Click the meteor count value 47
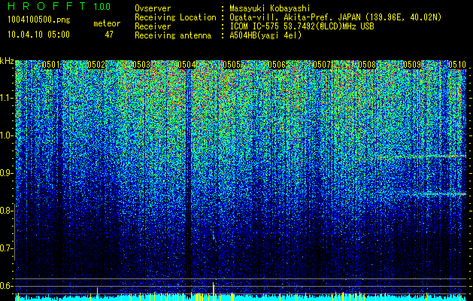The height and width of the screenshot is (301, 473). point(109,35)
